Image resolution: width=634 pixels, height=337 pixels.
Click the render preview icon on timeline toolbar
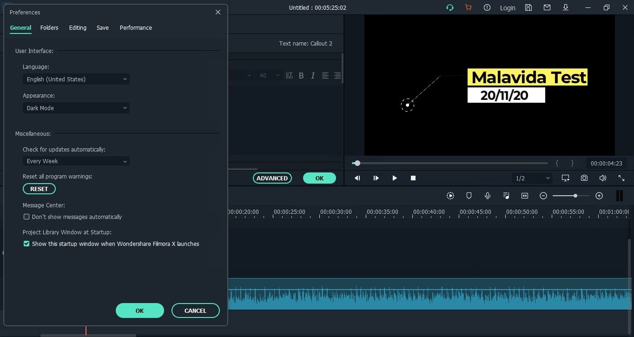pos(450,196)
